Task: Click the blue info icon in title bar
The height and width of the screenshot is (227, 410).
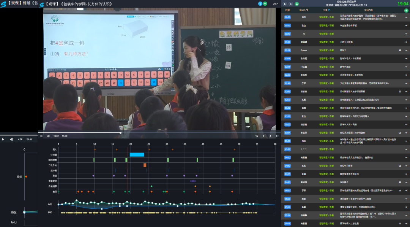Action: coord(260,4)
